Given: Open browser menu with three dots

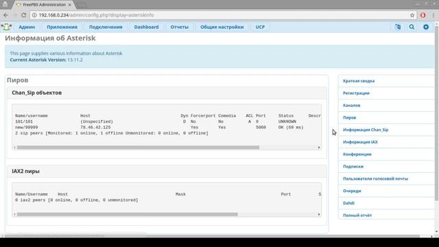Looking at the screenshot, I should tap(433, 15).
